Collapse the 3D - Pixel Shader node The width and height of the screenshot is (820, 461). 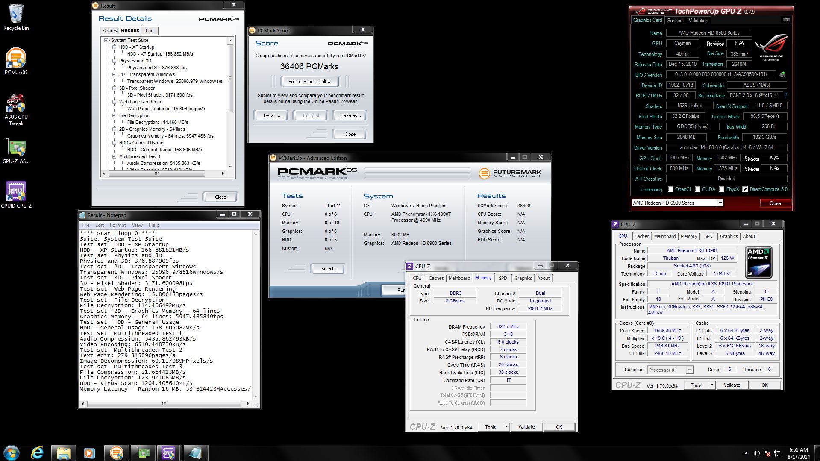pos(115,88)
